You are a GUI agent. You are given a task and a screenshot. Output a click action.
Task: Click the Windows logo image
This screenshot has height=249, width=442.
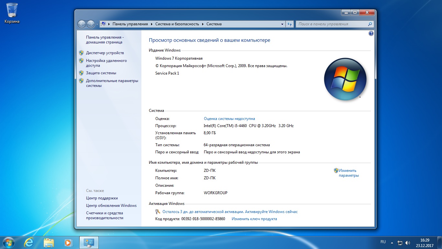[345, 79]
